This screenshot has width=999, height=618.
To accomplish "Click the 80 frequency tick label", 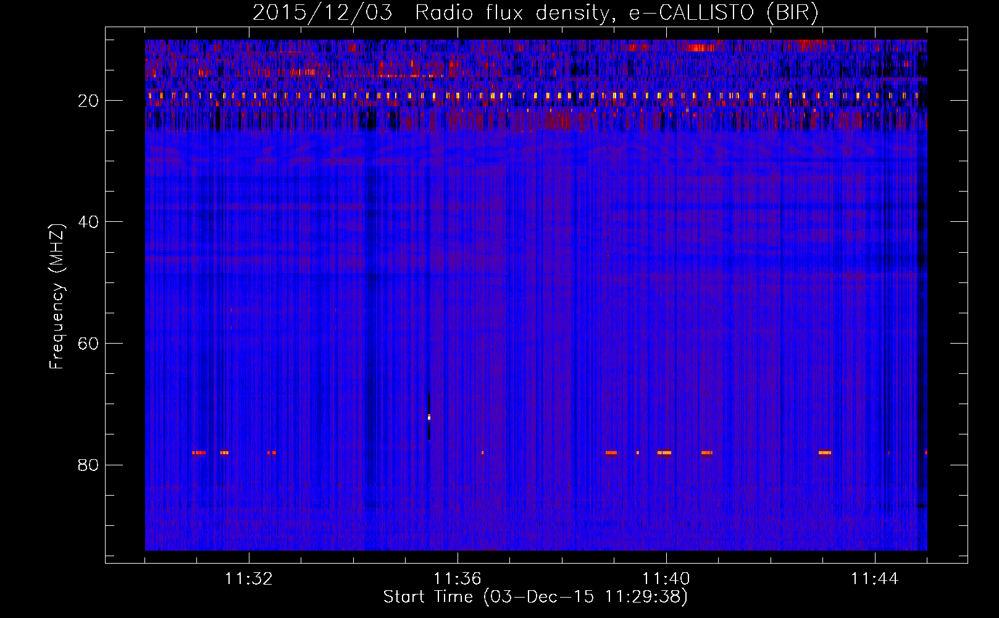I will [89, 465].
